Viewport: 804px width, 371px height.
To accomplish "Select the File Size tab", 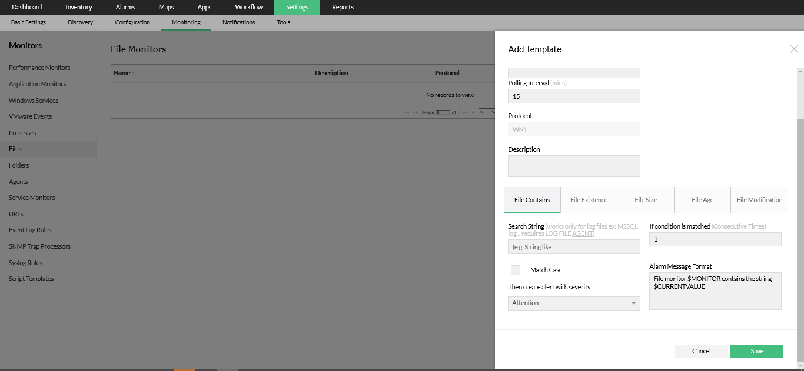I will [x=646, y=200].
